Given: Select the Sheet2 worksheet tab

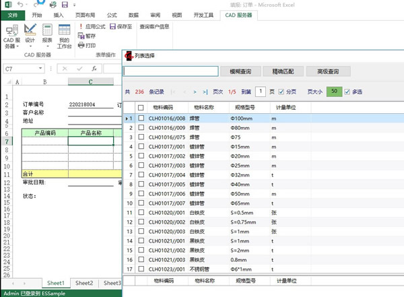Looking at the screenshot, I should coord(84,284).
